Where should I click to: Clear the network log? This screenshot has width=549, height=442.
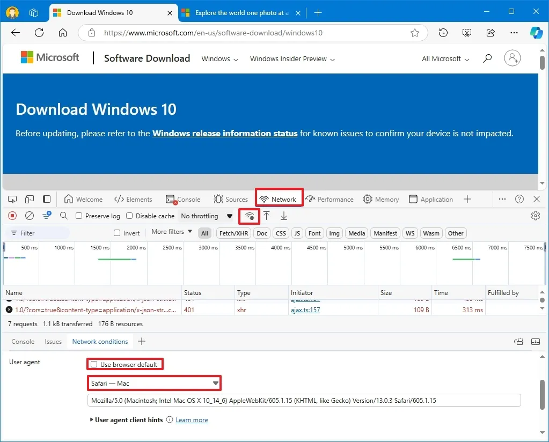(x=30, y=216)
